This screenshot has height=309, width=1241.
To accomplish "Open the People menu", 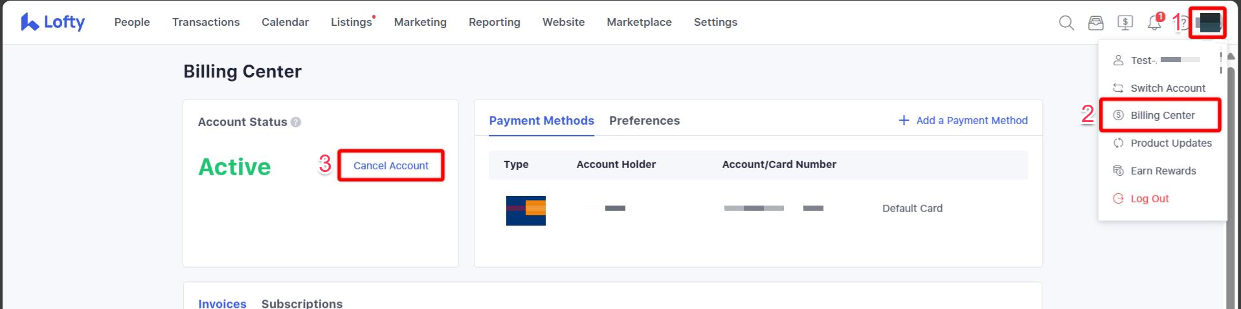I will pyautogui.click(x=132, y=22).
